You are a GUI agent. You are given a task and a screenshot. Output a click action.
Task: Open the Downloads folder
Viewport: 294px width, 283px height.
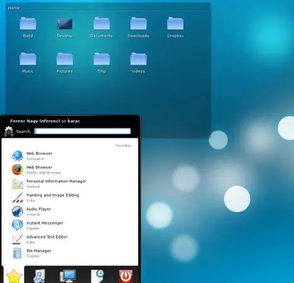click(x=138, y=28)
